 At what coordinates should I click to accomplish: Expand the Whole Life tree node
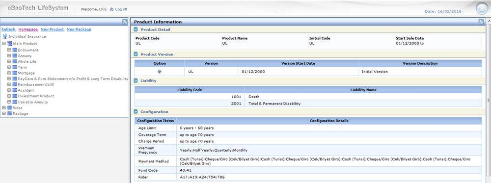pyautogui.click(x=9, y=62)
